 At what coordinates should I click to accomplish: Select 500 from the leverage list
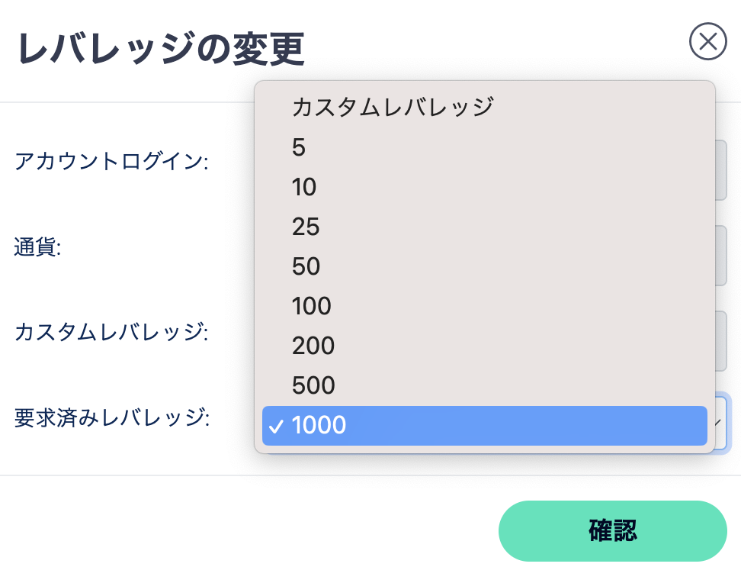tap(313, 385)
